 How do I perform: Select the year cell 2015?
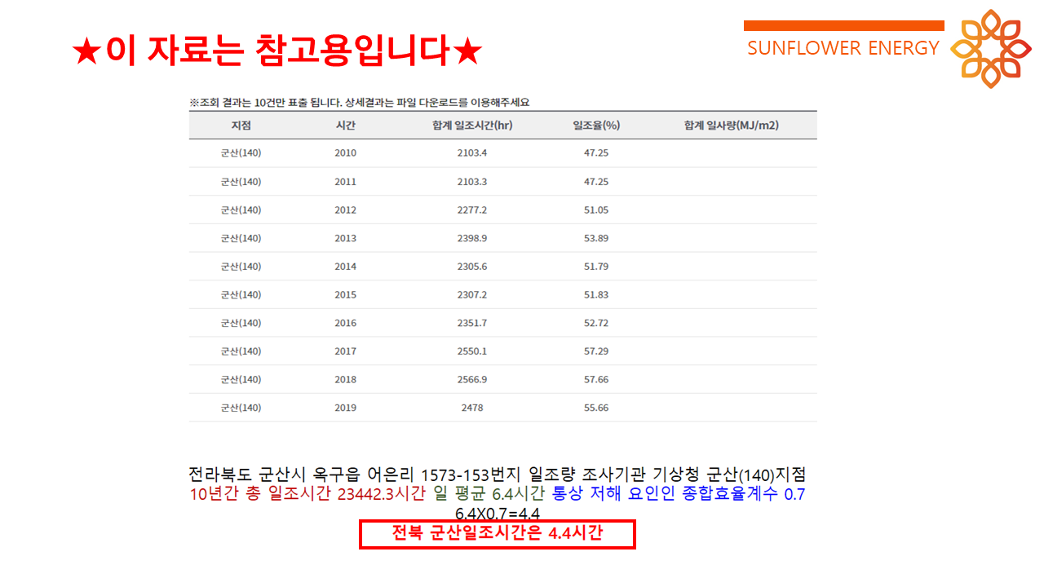346,294
